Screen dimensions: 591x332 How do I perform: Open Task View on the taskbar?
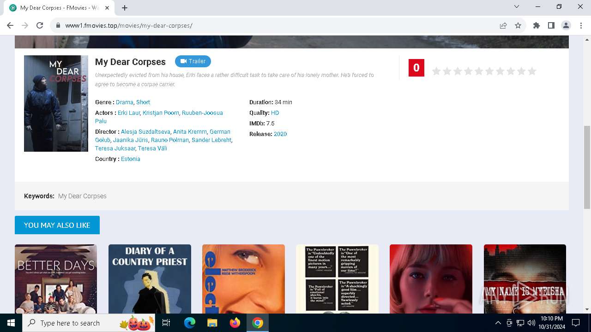pos(166,323)
